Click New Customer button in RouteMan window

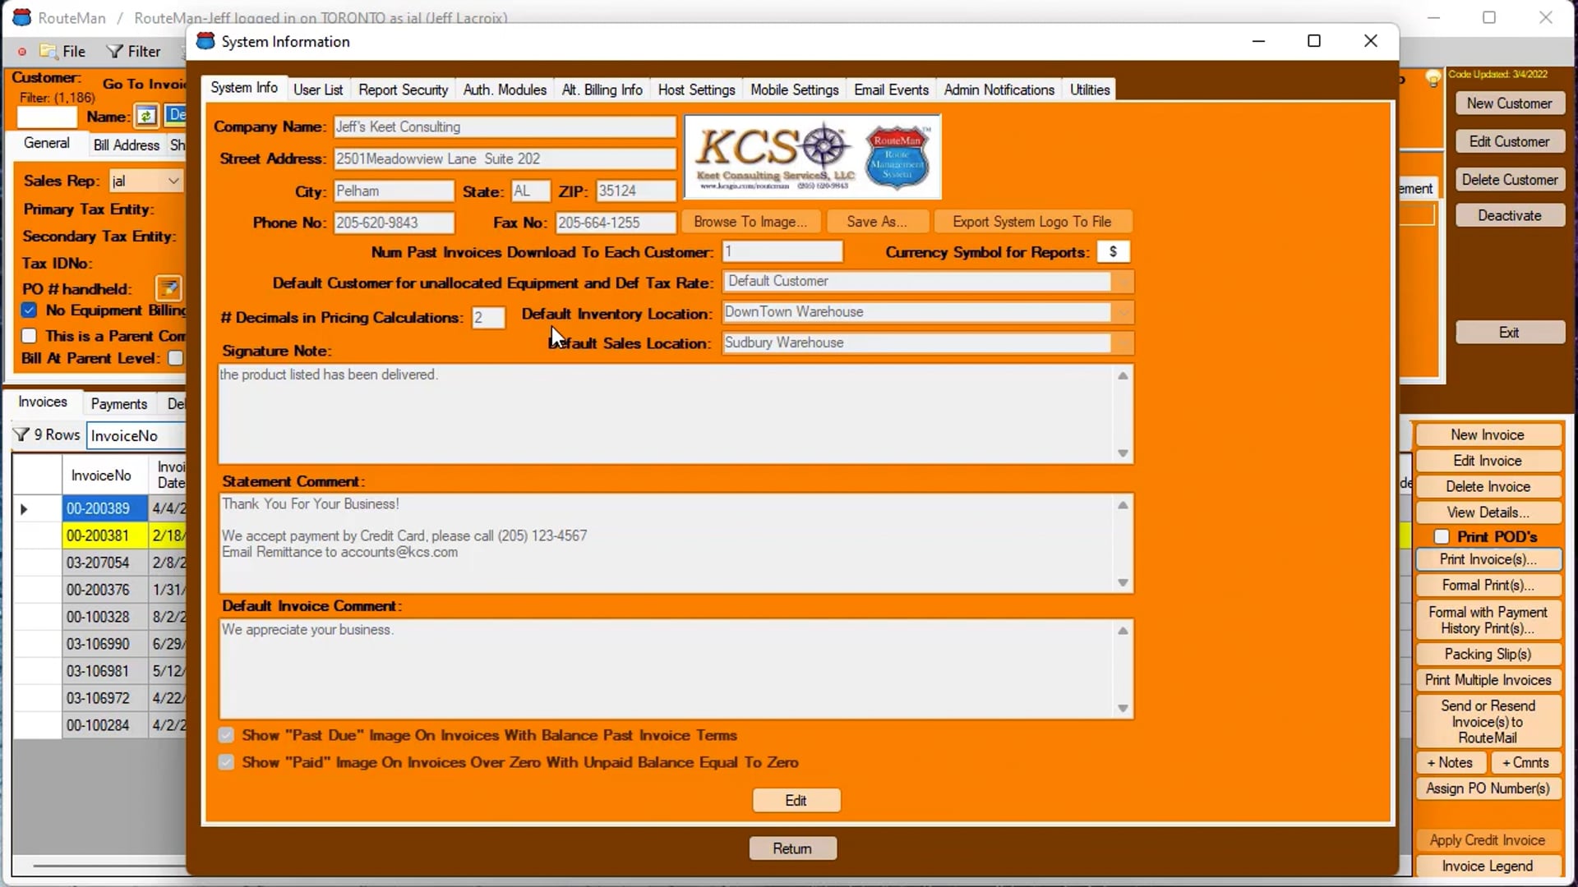[x=1509, y=103]
